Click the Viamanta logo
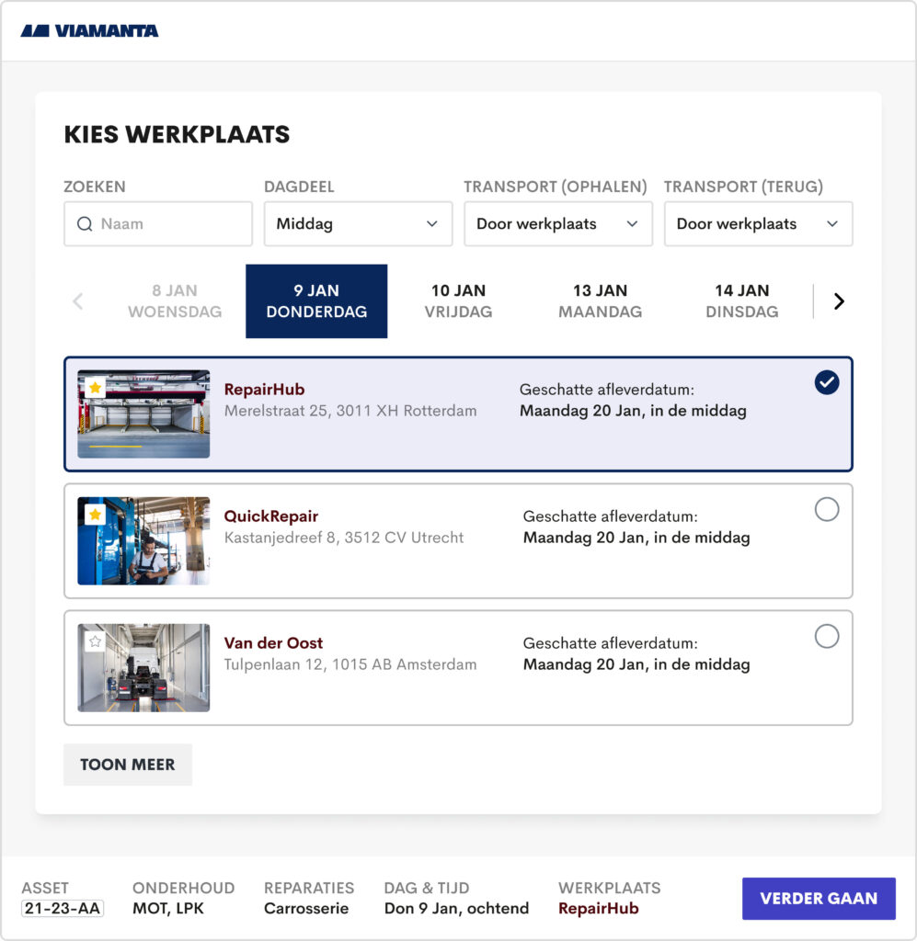The width and height of the screenshot is (917, 941). click(x=89, y=30)
